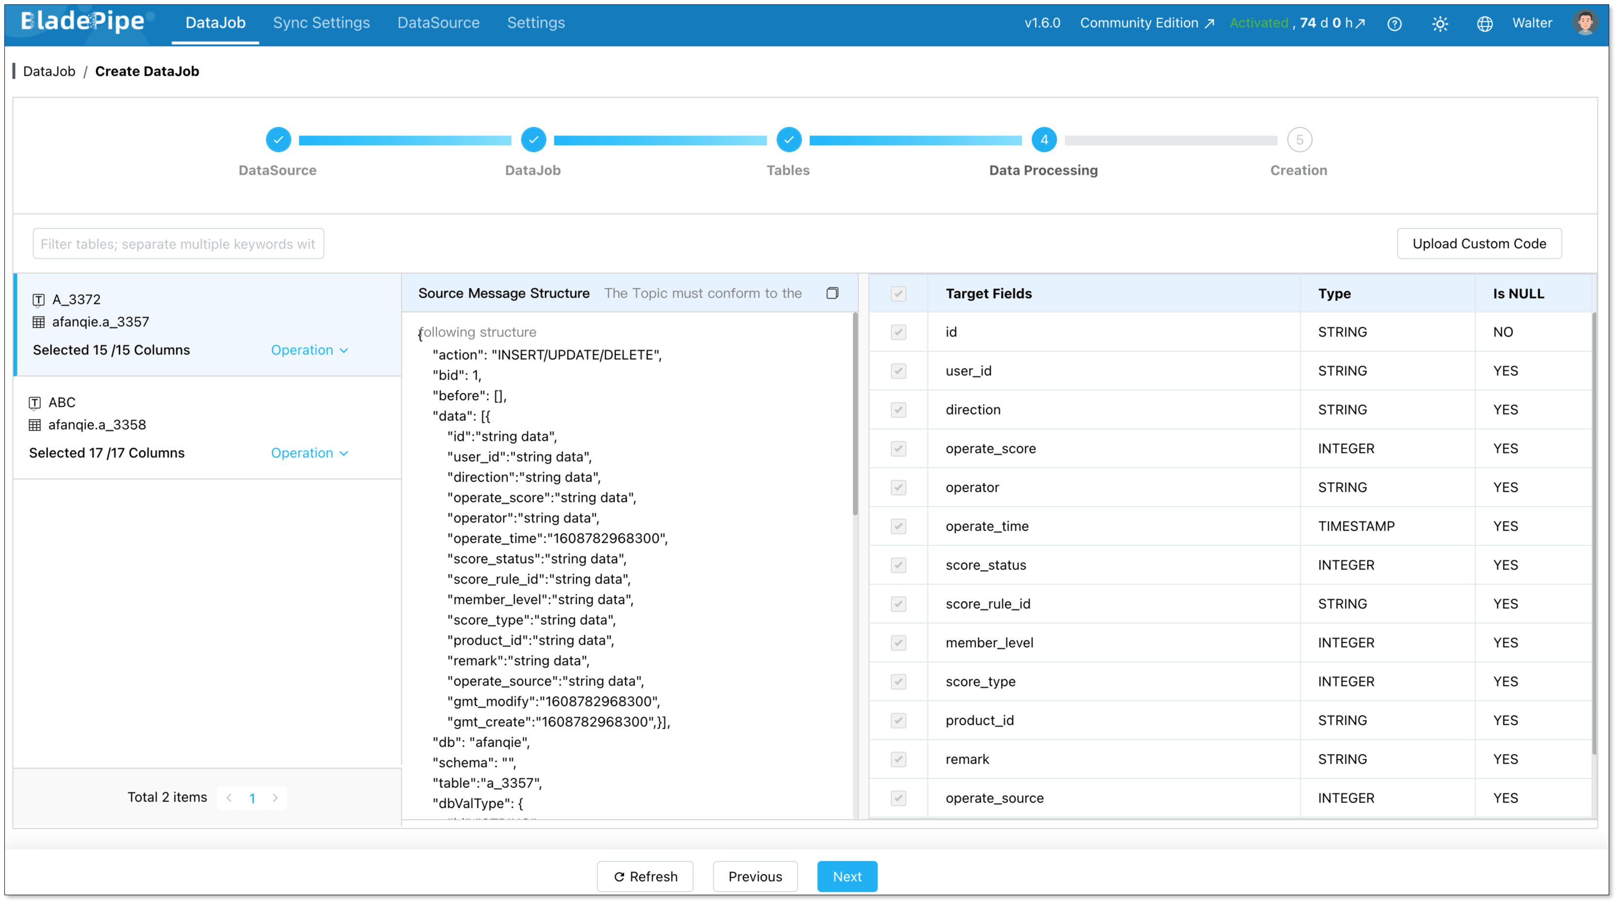This screenshot has width=1616, height=902.
Task: Click the A_3372 topic icon
Action: 38,300
